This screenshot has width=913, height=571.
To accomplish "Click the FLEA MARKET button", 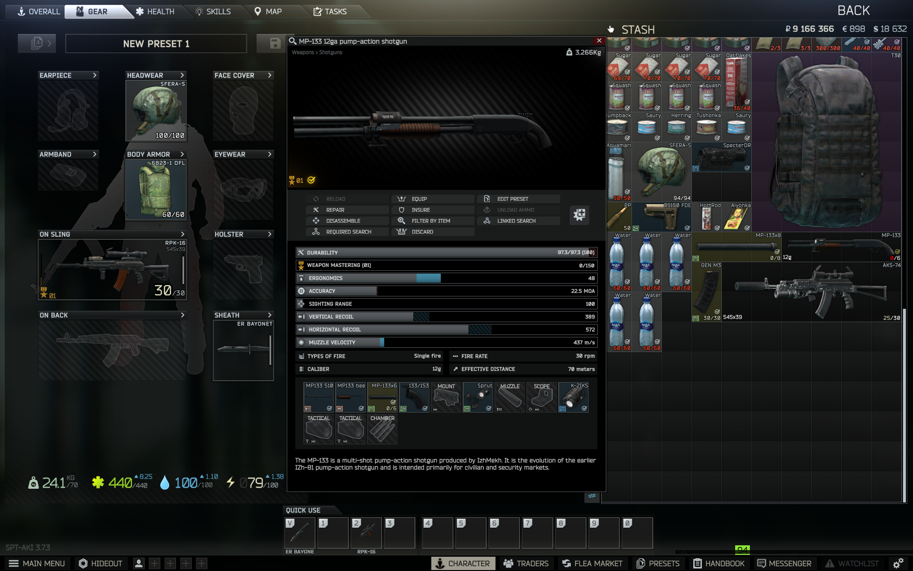I will tap(592, 563).
